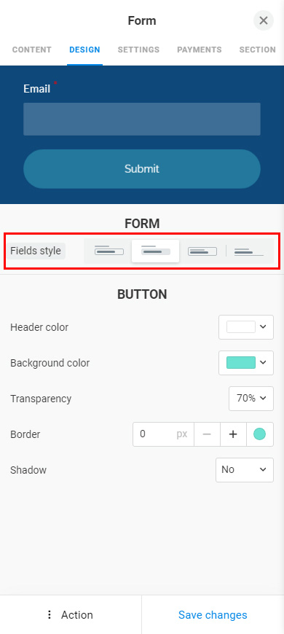Click the three-dot icon beside Action
Screen dimensions: 284x634
[50, 615]
